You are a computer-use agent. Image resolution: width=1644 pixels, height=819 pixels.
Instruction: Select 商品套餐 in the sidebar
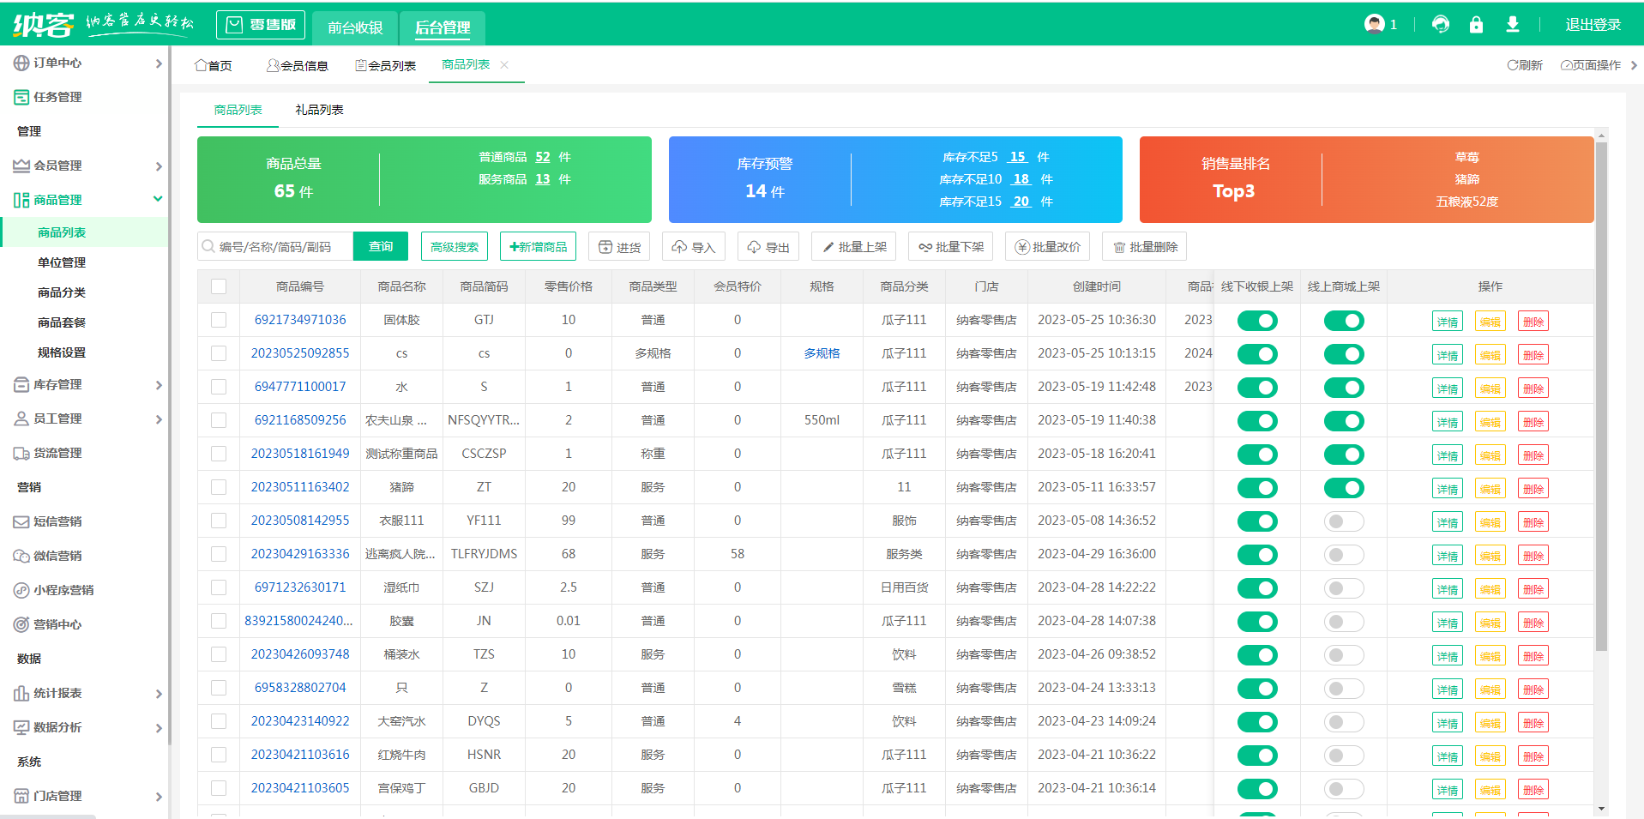pos(62,322)
